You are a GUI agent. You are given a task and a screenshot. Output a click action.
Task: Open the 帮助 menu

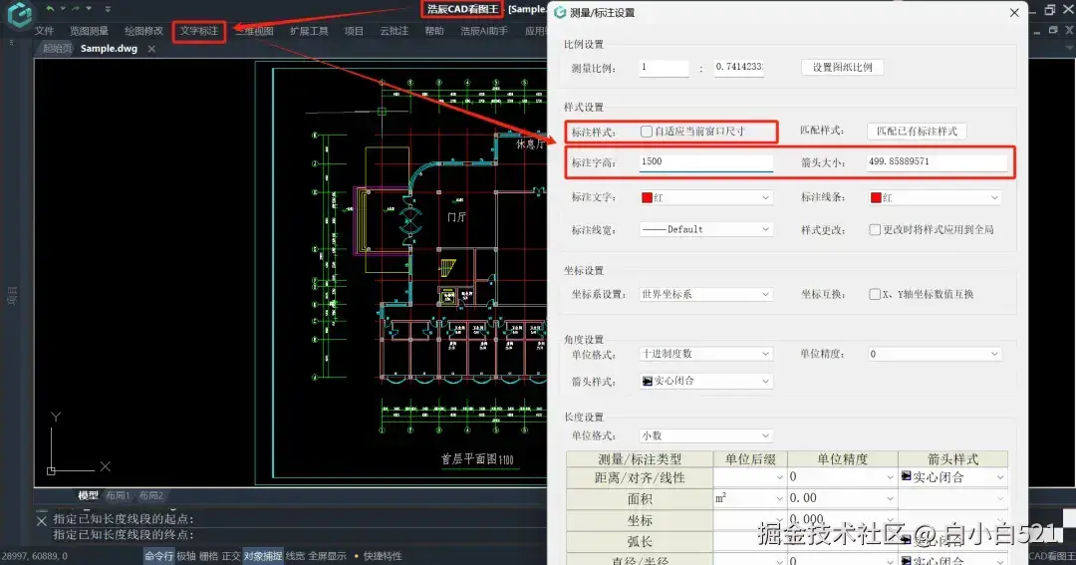coord(433,31)
